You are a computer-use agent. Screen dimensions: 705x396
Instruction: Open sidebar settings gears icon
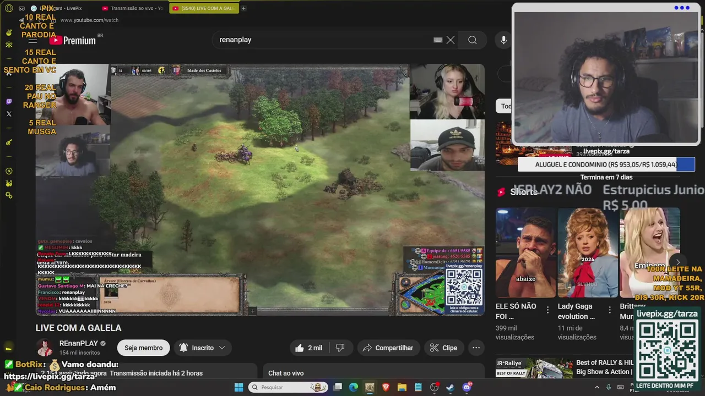pos(9,195)
